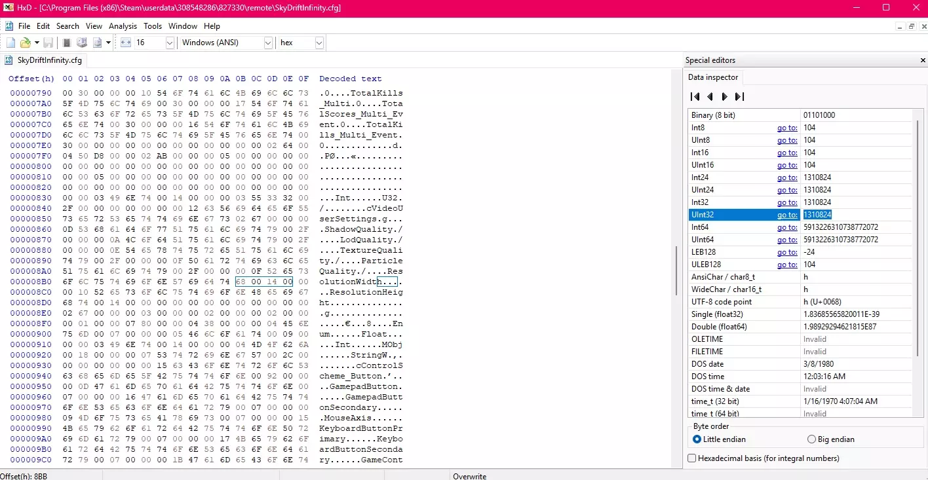Viewport: 928px width, 480px height.
Task: Click the selected hex byte 68 at row 000008B0
Action: pyautogui.click(x=241, y=282)
